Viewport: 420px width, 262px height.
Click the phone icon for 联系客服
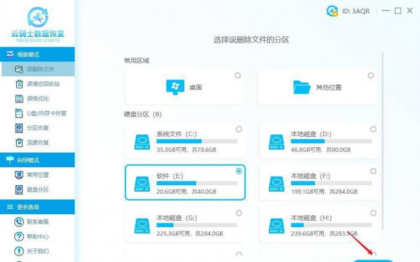(19, 222)
